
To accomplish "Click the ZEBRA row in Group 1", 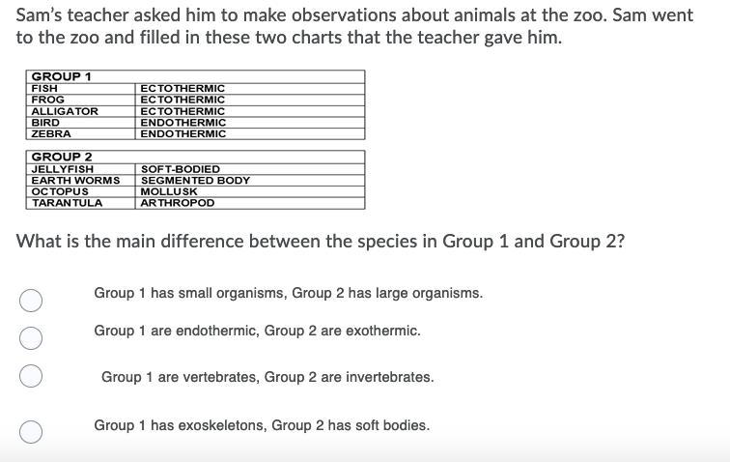I will pos(195,133).
